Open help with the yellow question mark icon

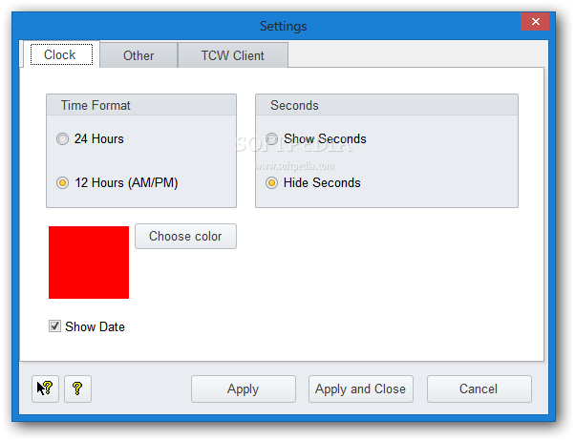pyautogui.click(x=77, y=388)
